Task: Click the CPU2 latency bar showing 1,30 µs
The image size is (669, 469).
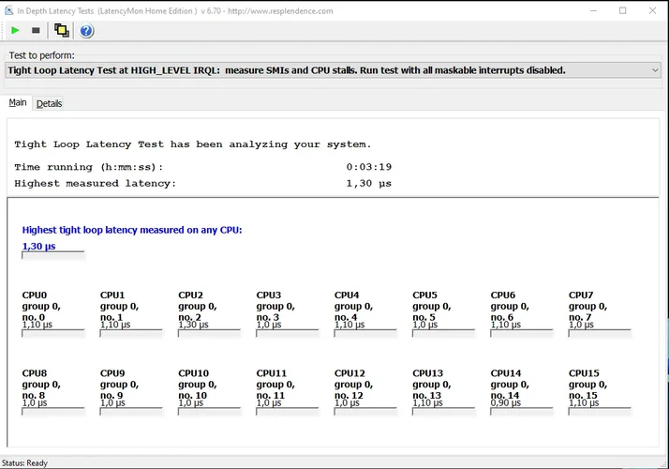Action: pos(210,332)
